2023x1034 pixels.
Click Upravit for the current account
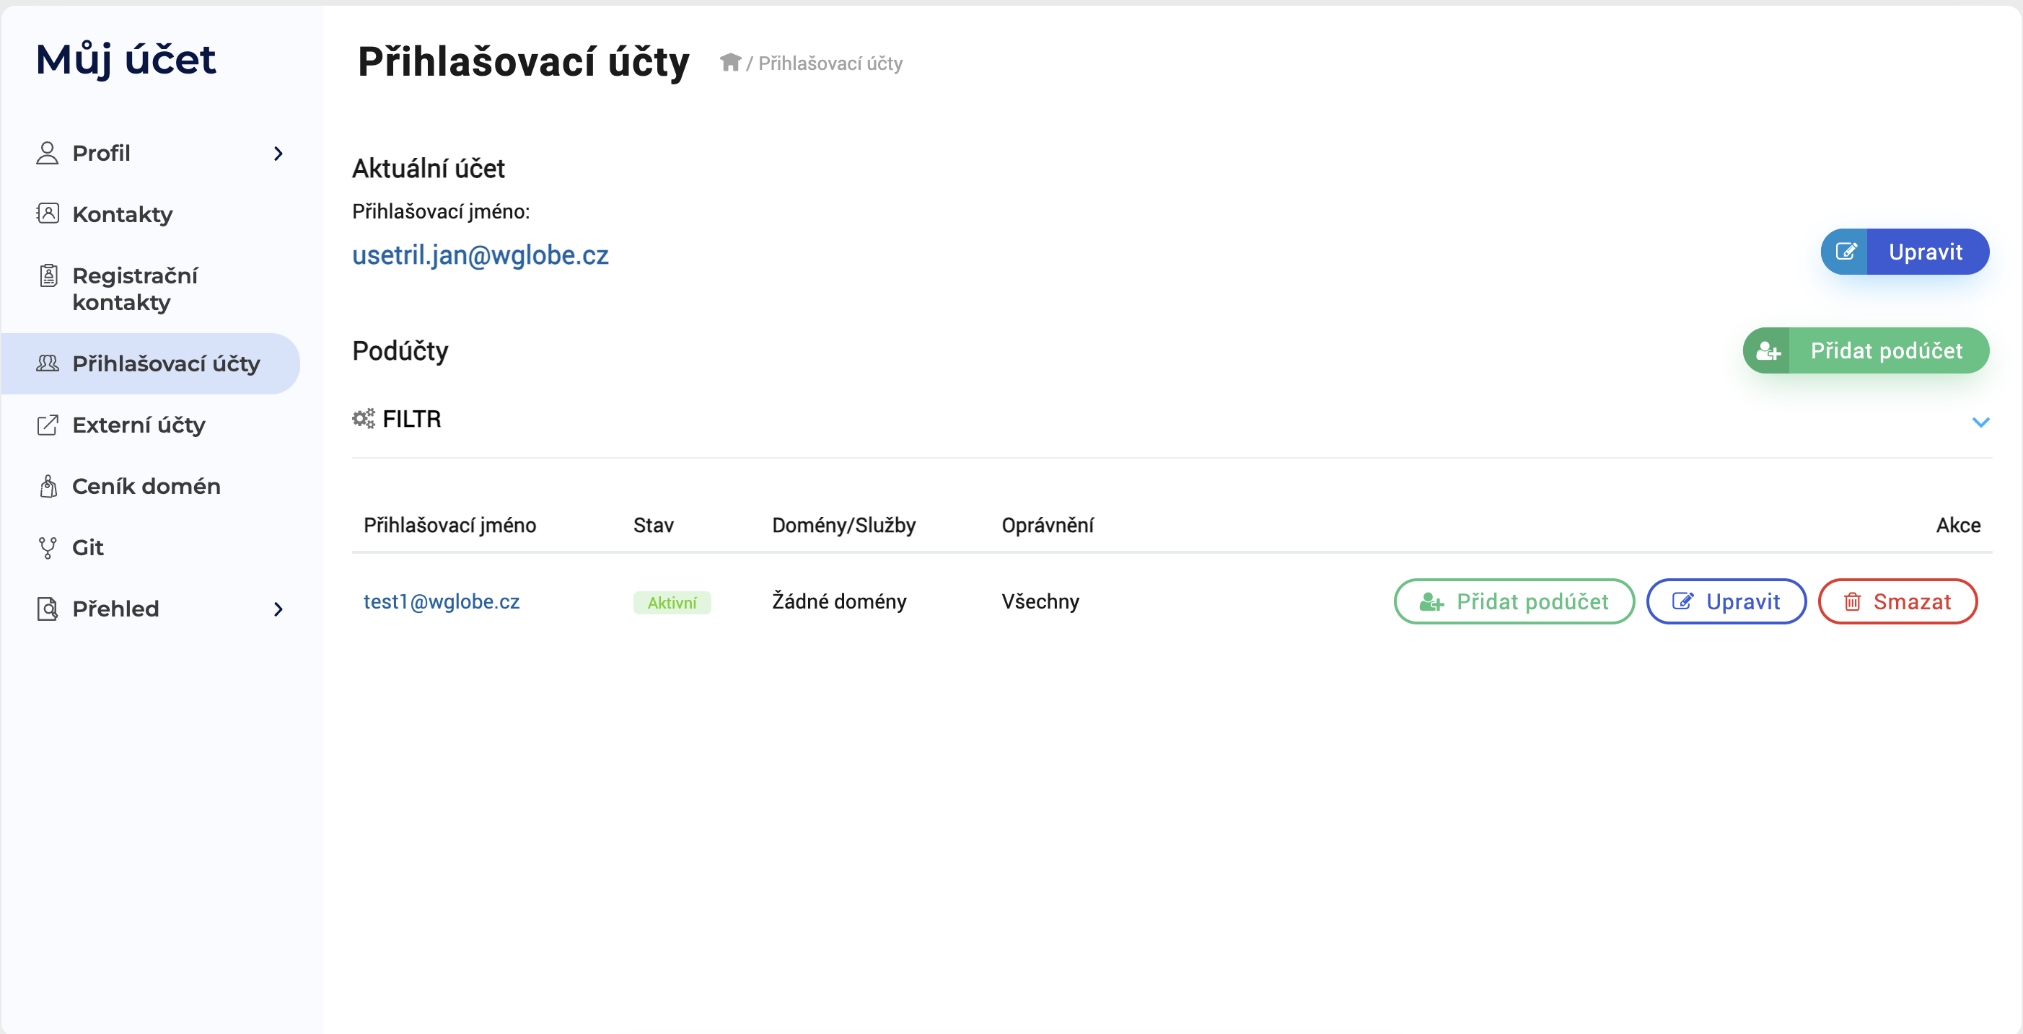(x=1905, y=251)
